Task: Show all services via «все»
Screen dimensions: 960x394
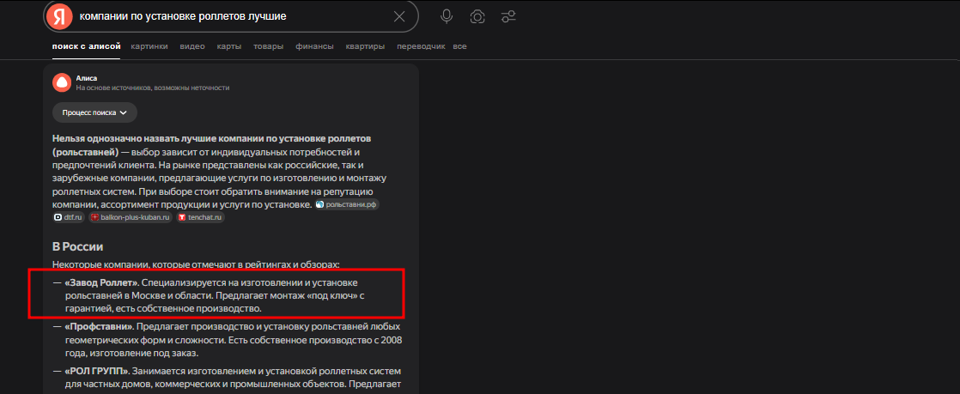Action: (x=459, y=46)
